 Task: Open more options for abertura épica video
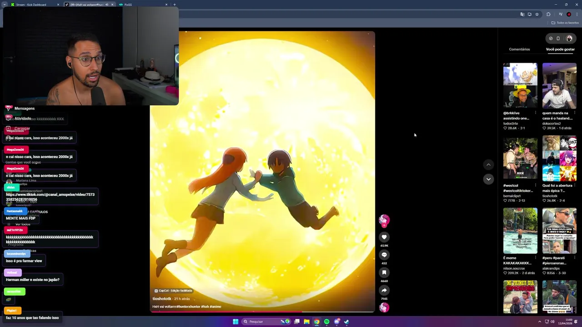[x=574, y=186]
